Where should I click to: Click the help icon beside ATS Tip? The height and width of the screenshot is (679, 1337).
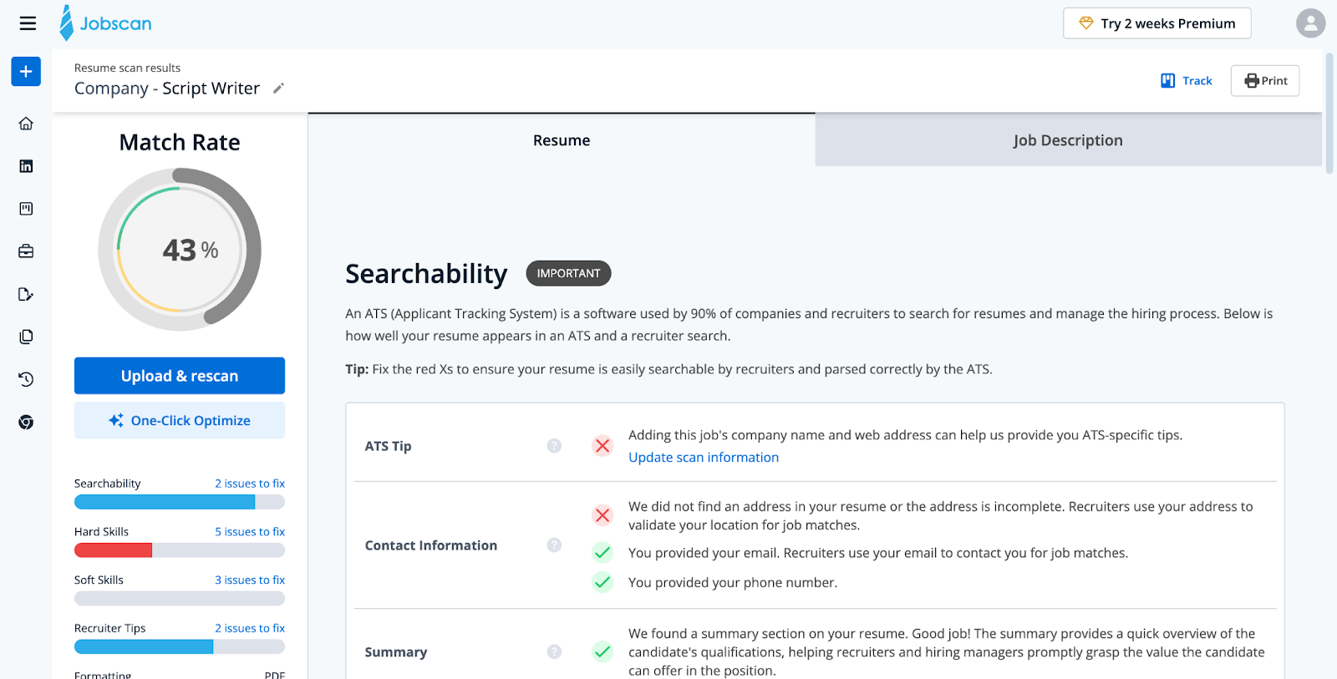coord(554,446)
